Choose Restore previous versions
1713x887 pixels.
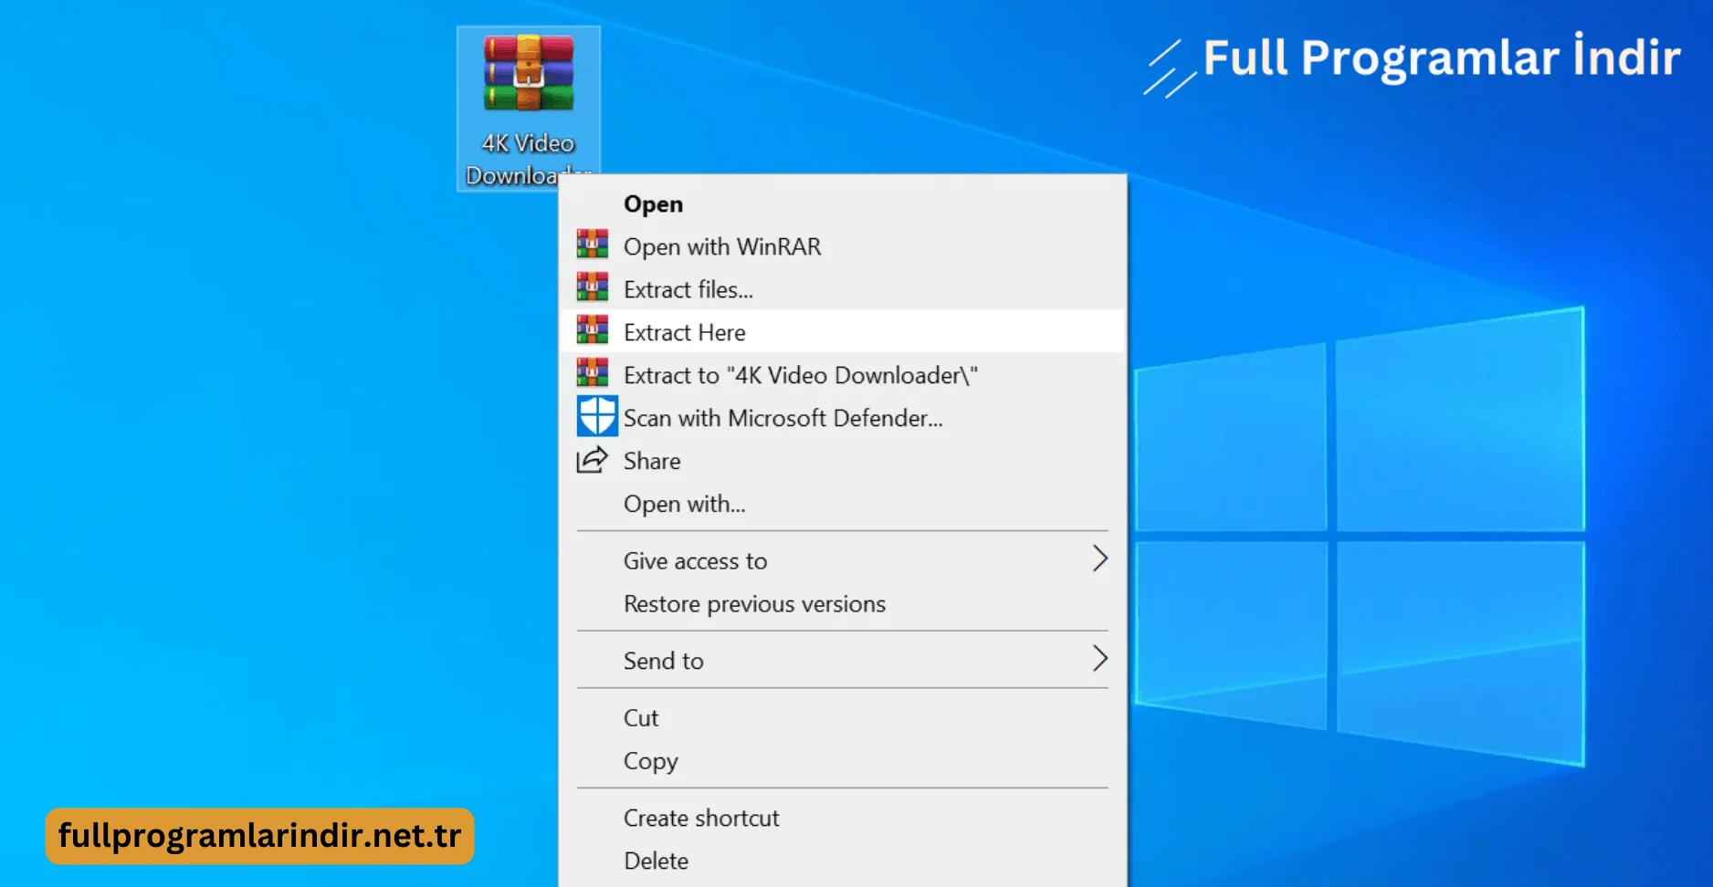tap(843, 603)
